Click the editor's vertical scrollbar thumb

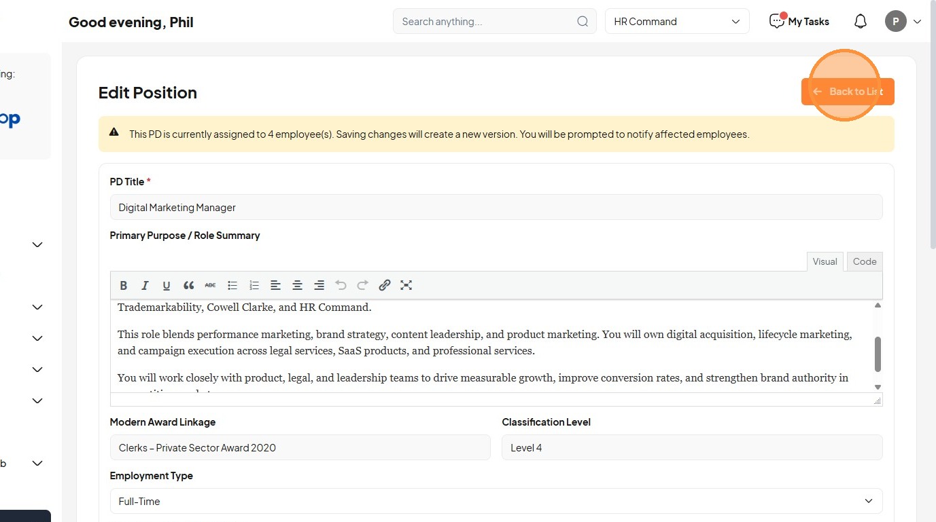tap(878, 354)
